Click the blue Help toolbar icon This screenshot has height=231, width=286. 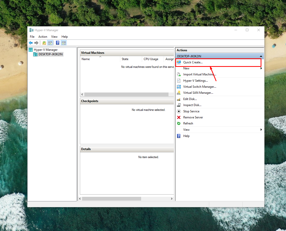point(58,43)
